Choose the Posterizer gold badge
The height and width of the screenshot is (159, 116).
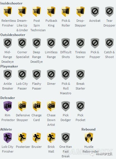click(22, 138)
